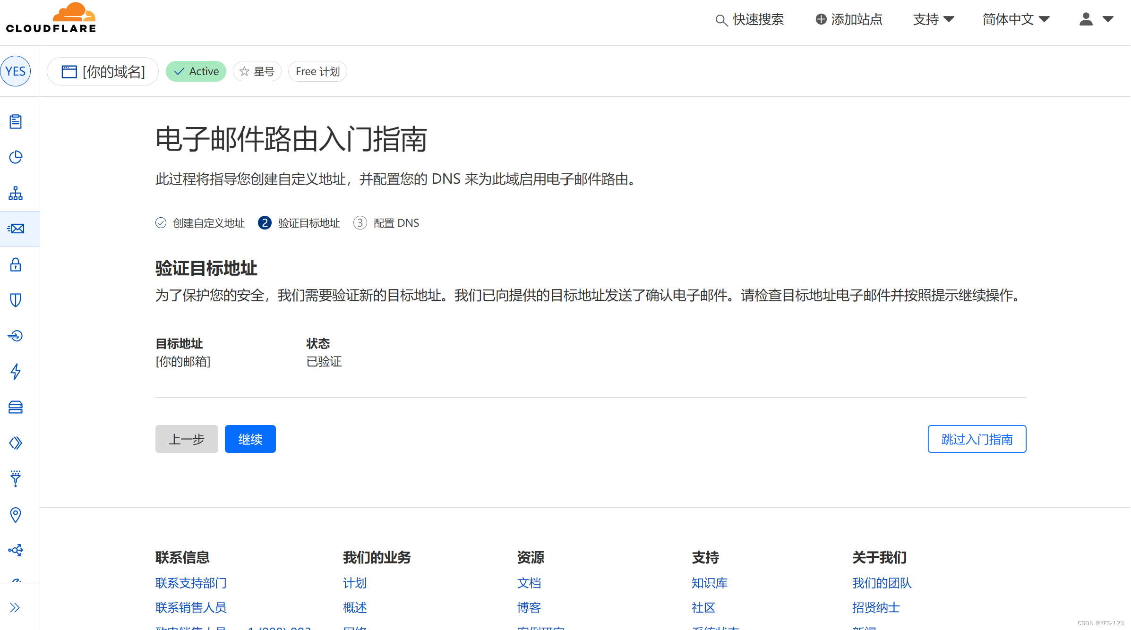Open the Email routing envelope icon
Image resolution: width=1131 pixels, height=630 pixels.
[16, 229]
